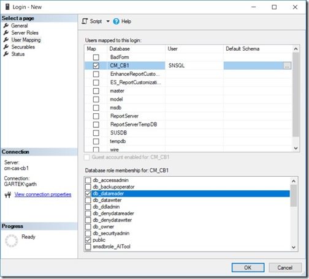Untick the db_datareader role checkbox
The width and height of the screenshot is (309, 279).
click(x=88, y=193)
